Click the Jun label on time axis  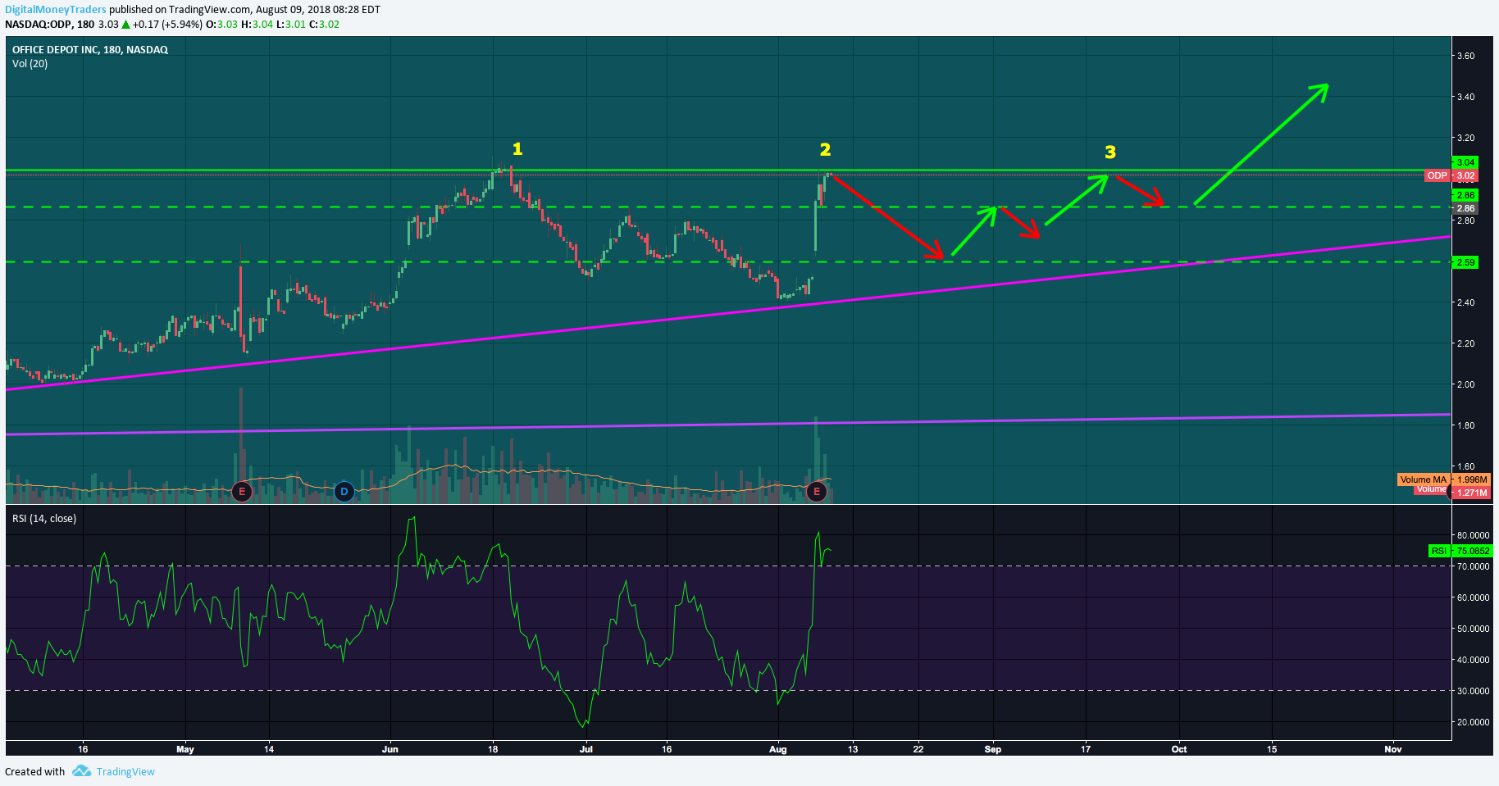coord(390,749)
